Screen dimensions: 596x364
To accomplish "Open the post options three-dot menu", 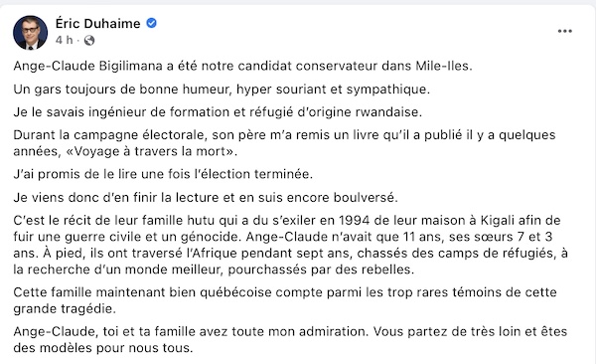I will coord(565,31).
